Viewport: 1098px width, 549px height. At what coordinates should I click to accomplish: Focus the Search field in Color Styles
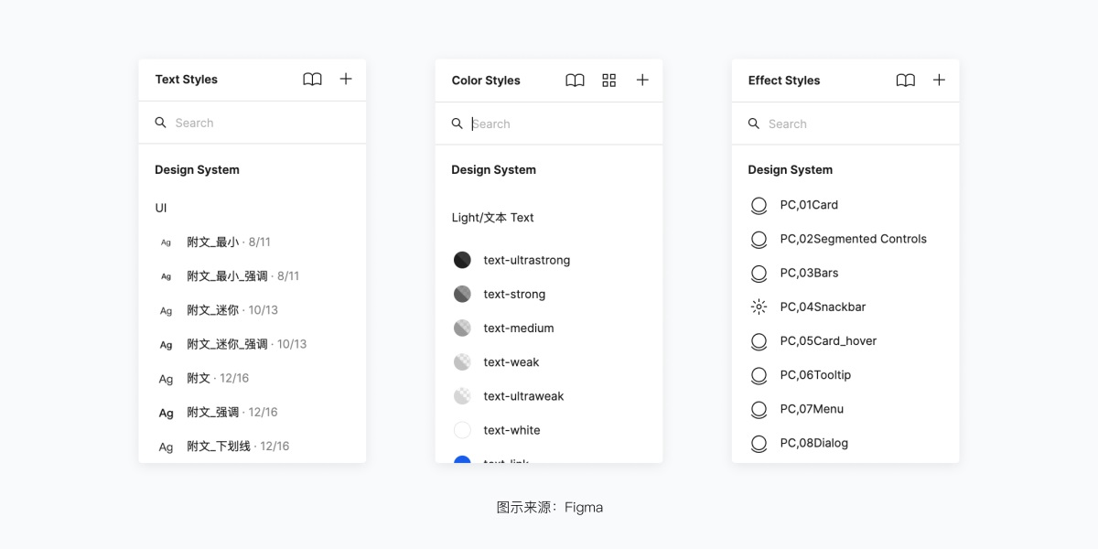coord(549,124)
